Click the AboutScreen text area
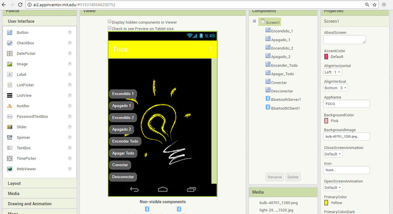The image size is (393, 214). (345, 39)
